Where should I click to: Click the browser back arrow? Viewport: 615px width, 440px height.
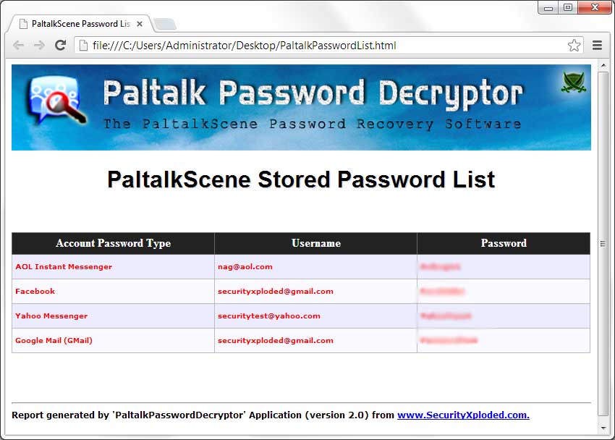point(18,46)
